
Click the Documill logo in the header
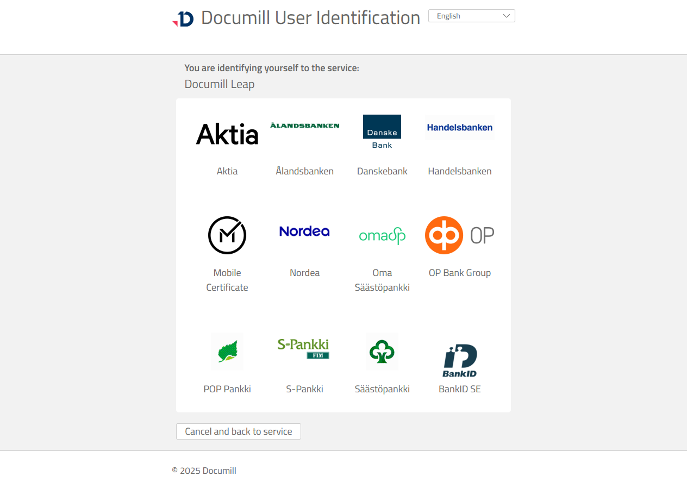coord(183,18)
